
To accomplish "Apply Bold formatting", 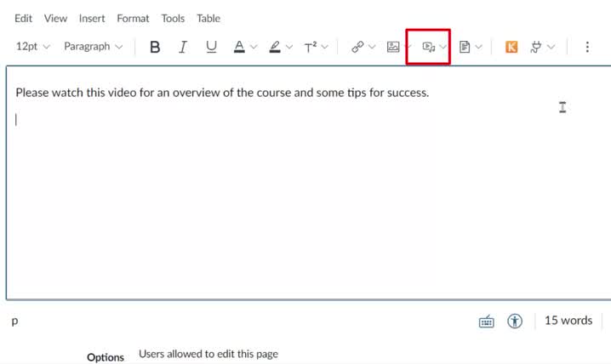I will point(155,47).
